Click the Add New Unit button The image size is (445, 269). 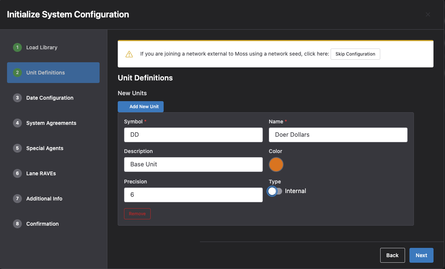pos(141,107)
